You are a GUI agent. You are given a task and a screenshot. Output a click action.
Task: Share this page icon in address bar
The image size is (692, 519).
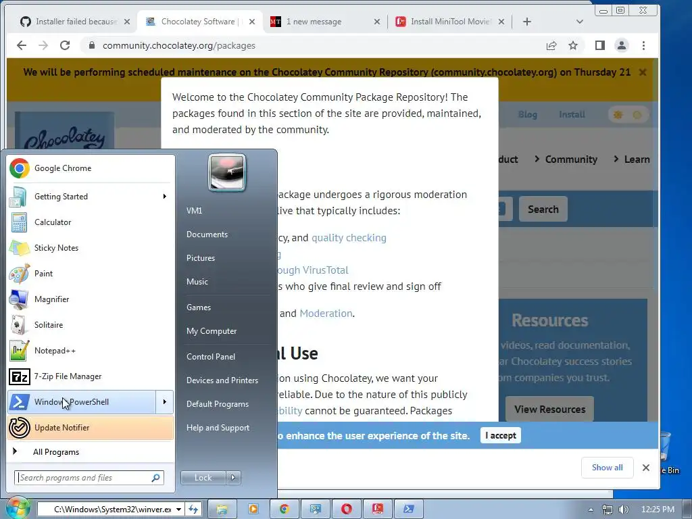click(551, 45)
